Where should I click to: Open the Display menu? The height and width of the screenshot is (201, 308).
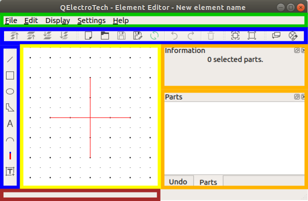click(57, 20)
